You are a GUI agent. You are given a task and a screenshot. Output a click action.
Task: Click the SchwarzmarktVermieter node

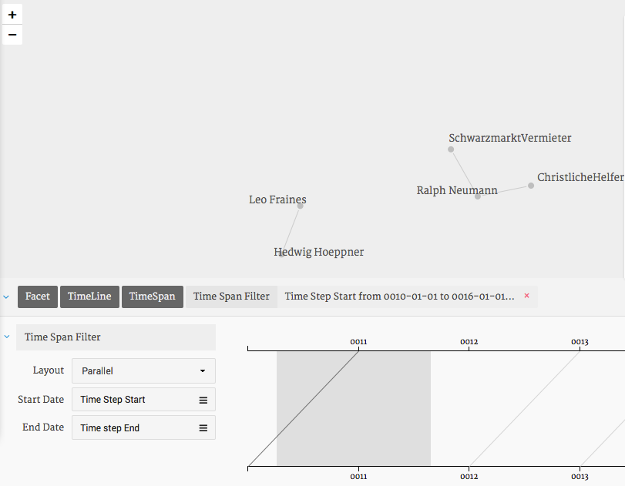[451, 149]
